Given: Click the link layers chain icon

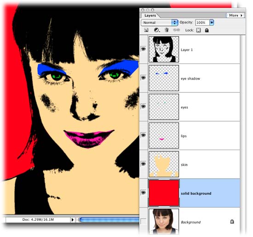Looking at the screenshot, I should point(176,30).
